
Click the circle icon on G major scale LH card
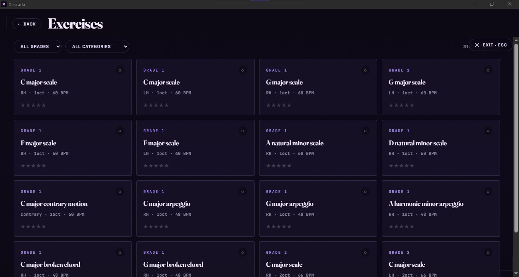pyautogui.click(x=488, y=70)
